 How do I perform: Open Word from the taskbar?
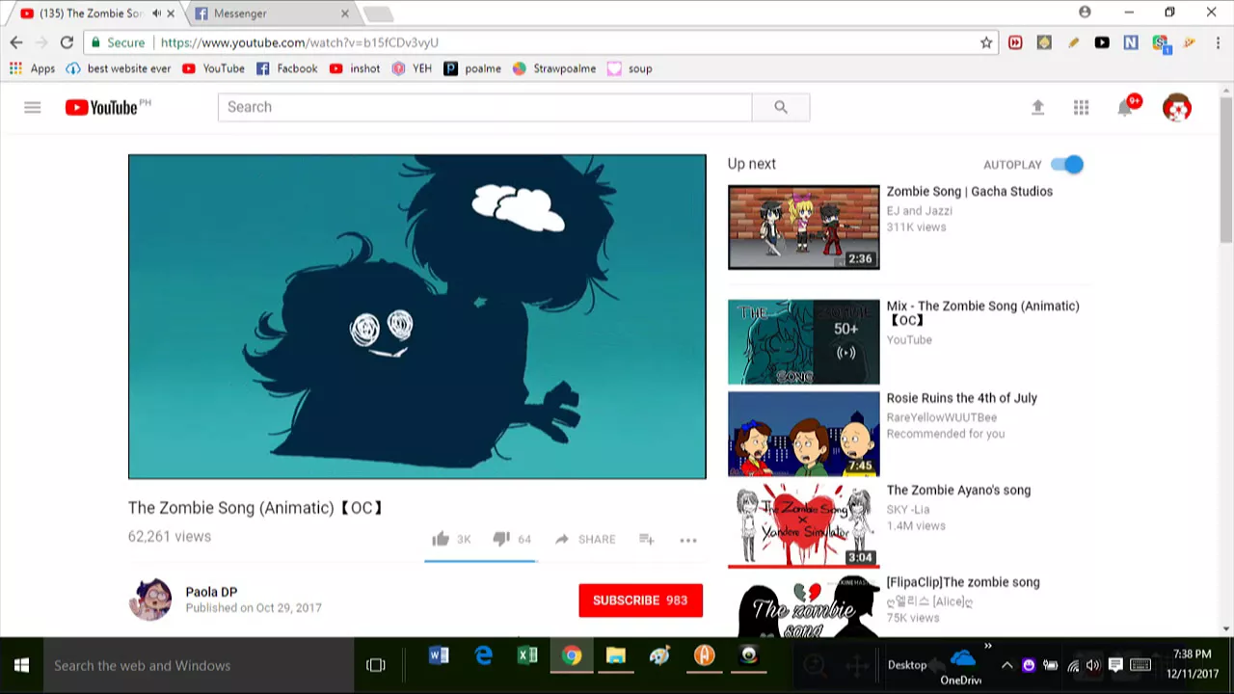(x=439, y=656)
